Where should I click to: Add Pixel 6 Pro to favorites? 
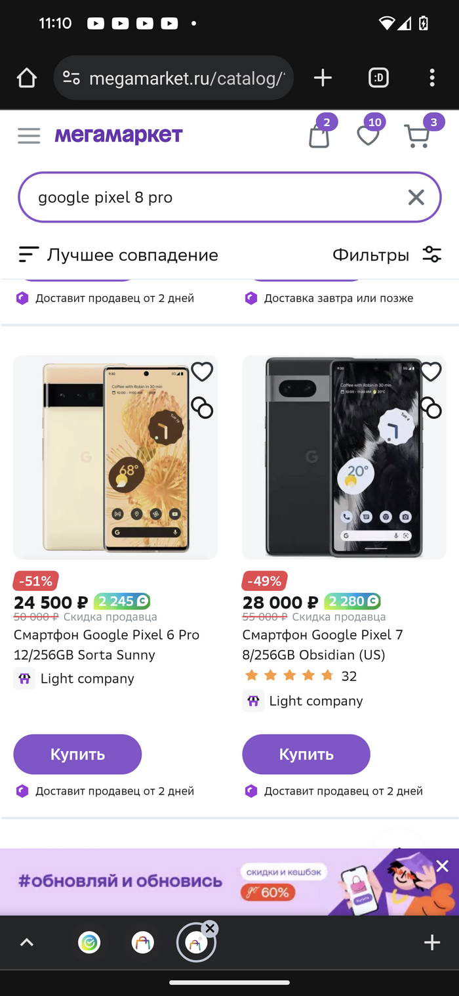202,372
